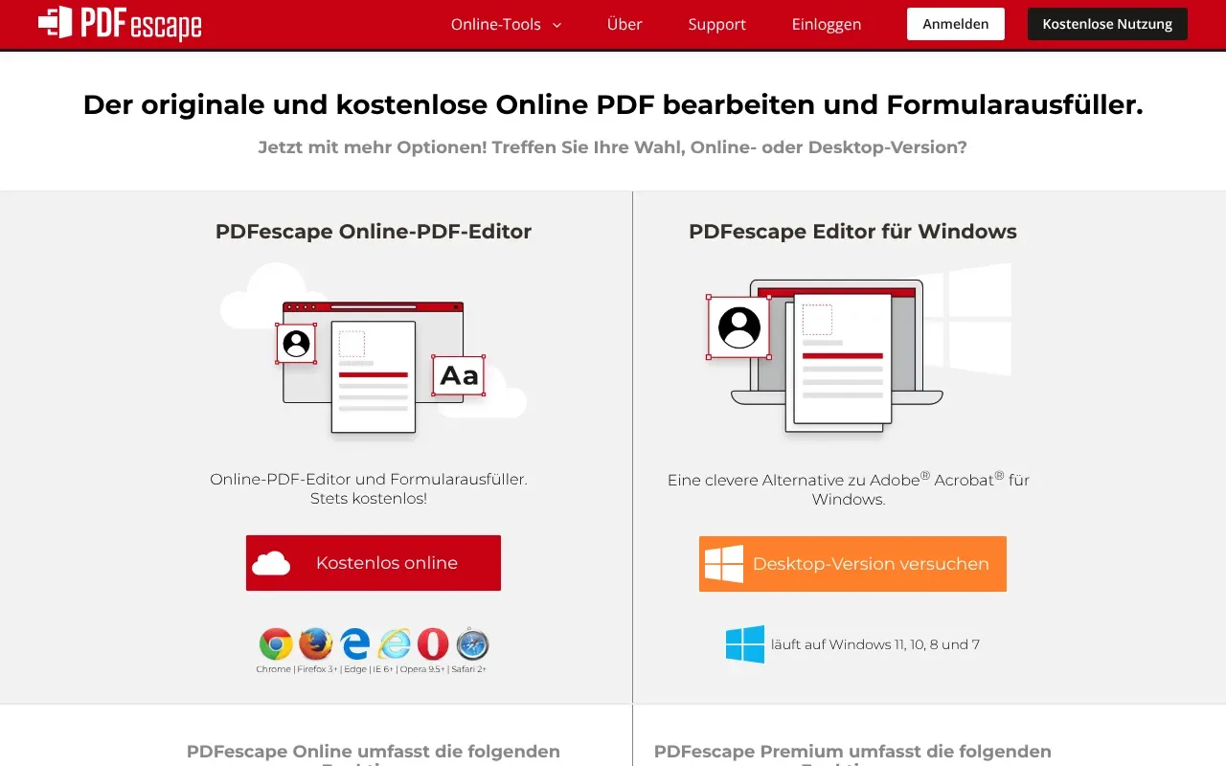Select the Chrome browser icon
The image size is (1226, 766).
pyautogui.click(x=275, y=645)
